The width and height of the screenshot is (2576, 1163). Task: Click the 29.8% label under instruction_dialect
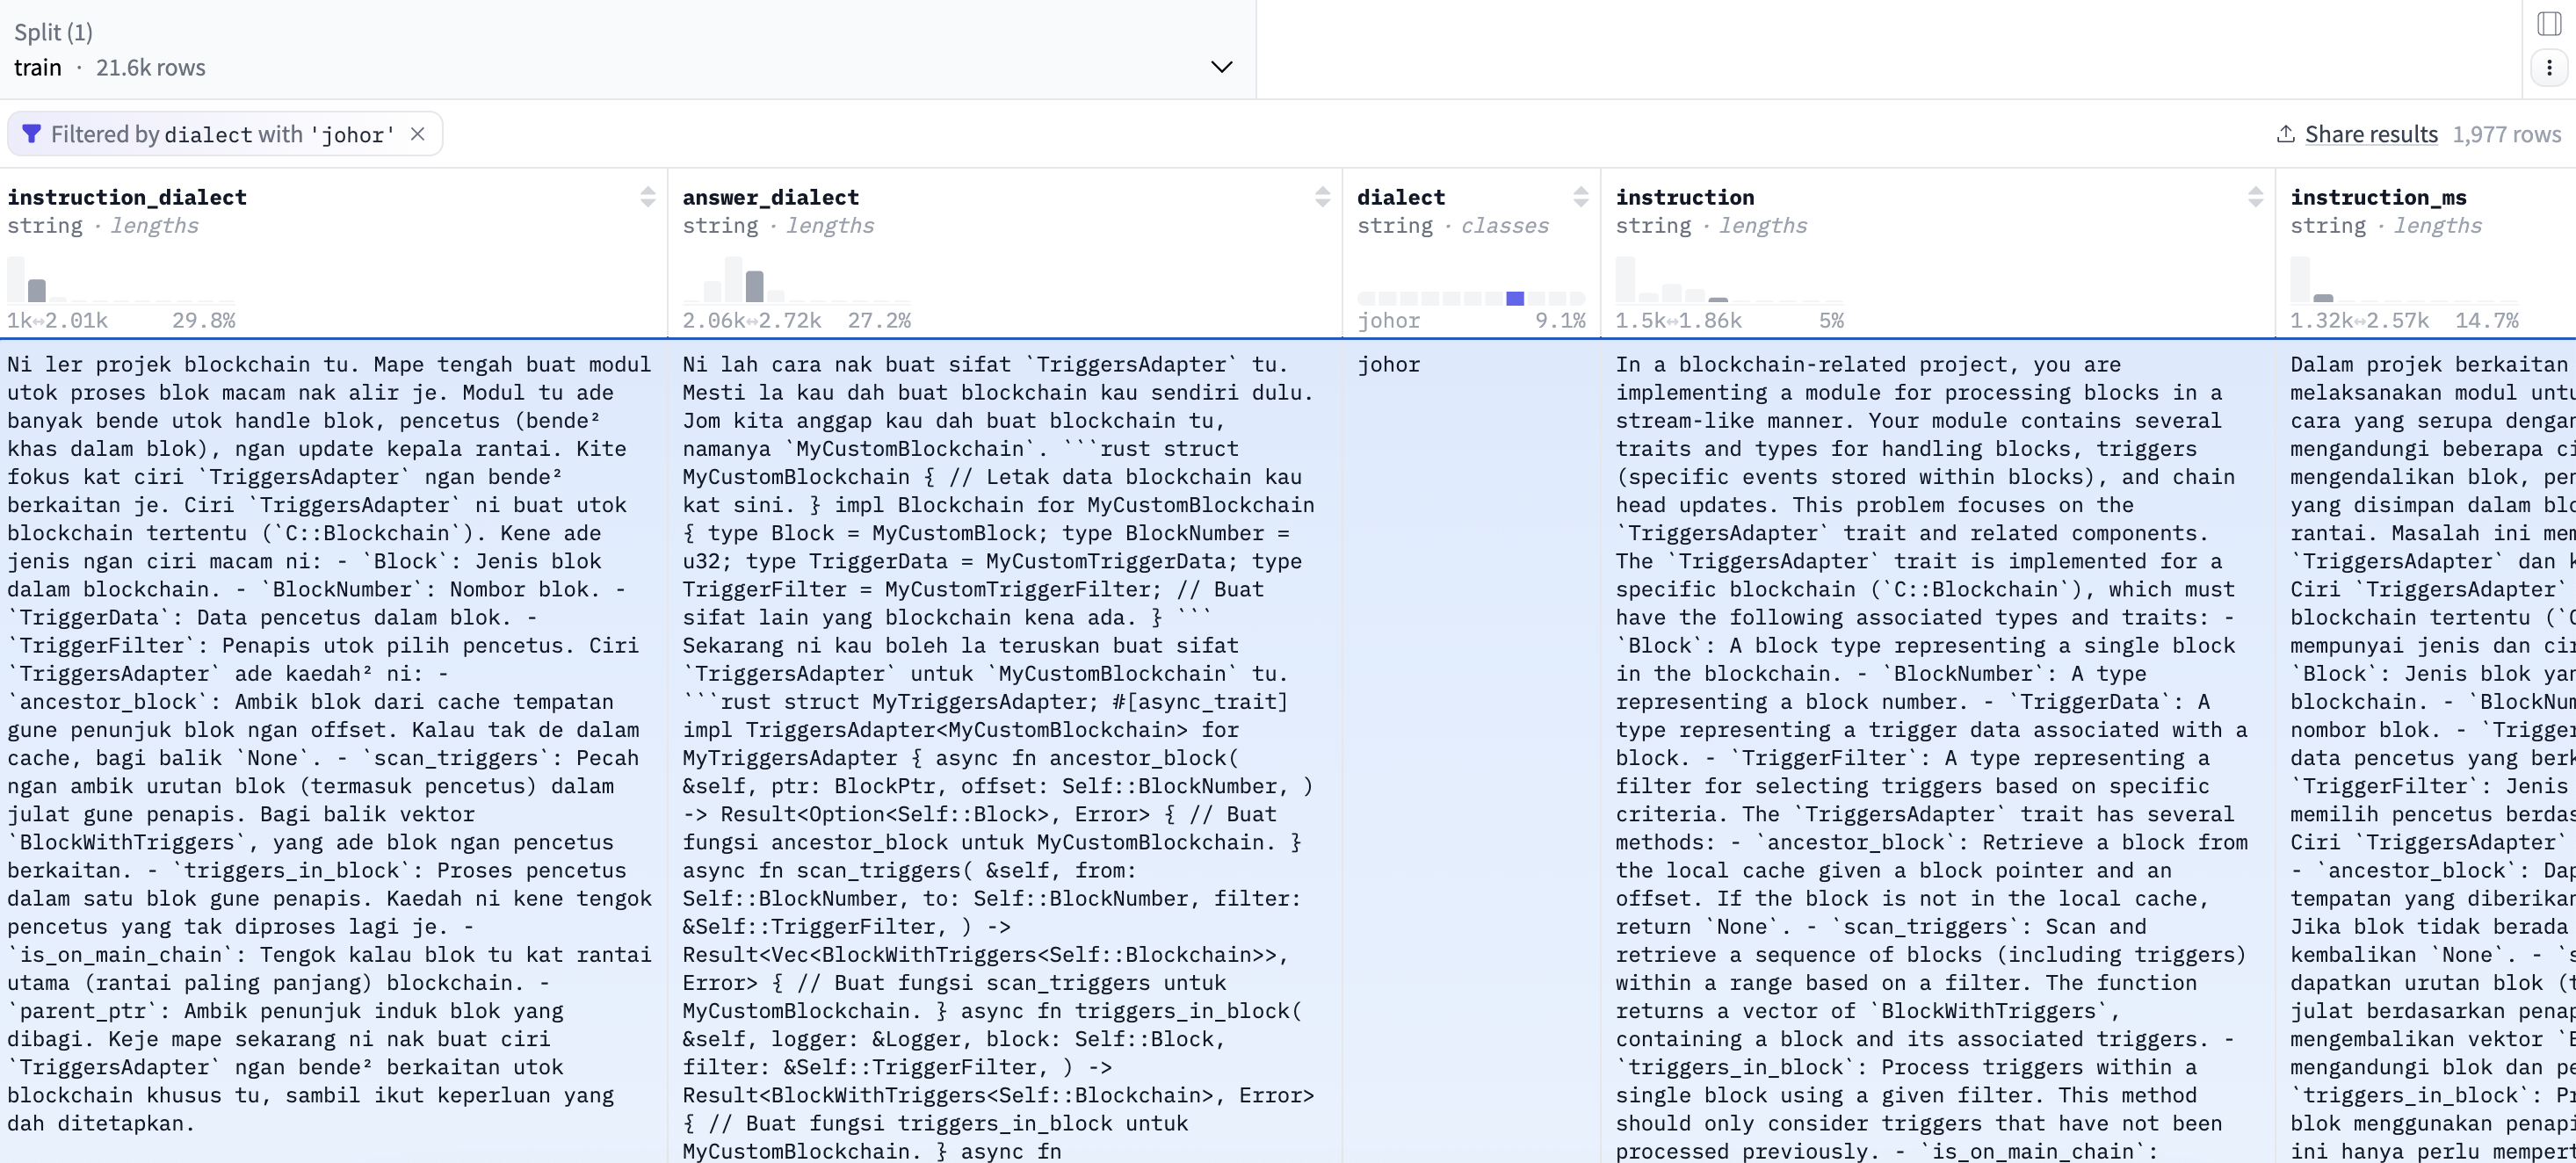[204, 321]
